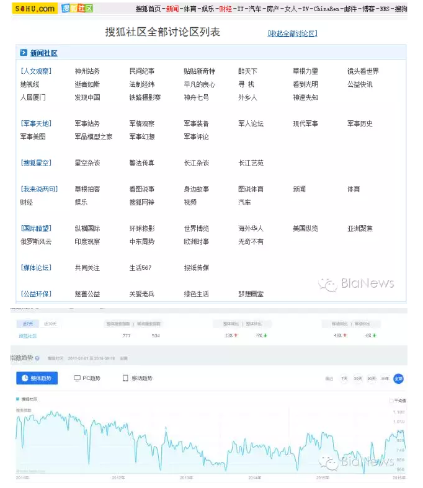This screenshot has width=423, height=488.
Task: Click the 搜狐社区 logo badge
Action: [78, 8]
